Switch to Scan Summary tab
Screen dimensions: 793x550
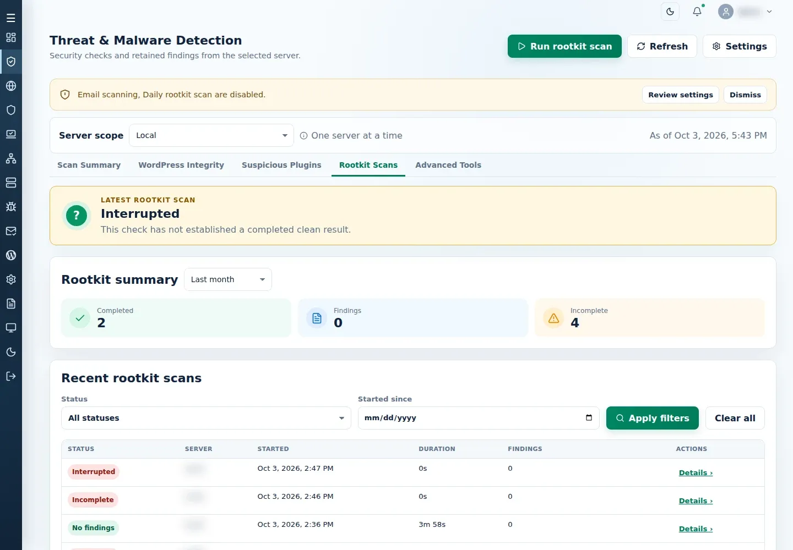click(x=89, y=165)
